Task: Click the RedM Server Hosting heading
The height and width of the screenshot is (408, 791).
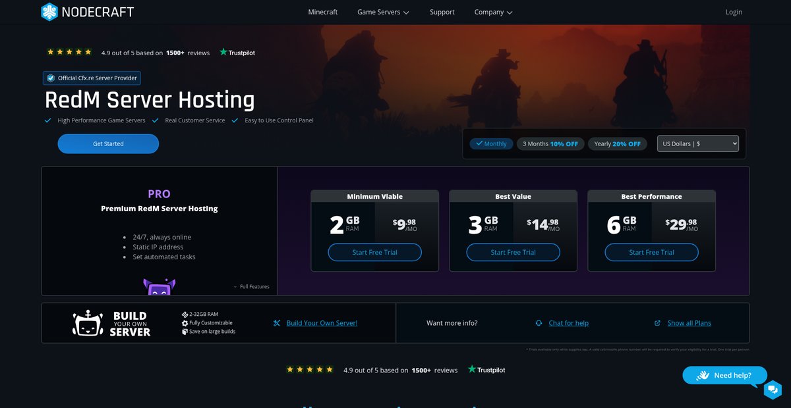Action: click(150, 100)
